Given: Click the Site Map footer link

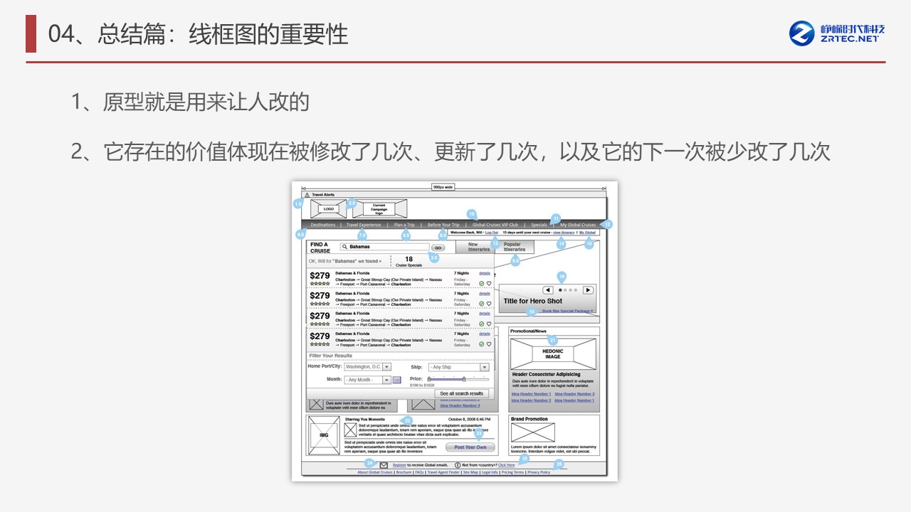Looking at the screenshot, I should coord(470,472).
